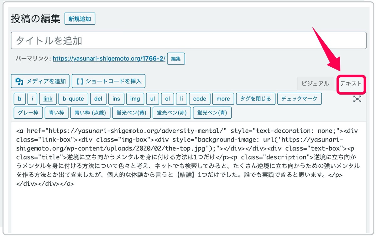
Task: Click the li quicktag button
Action: [181, 99]
